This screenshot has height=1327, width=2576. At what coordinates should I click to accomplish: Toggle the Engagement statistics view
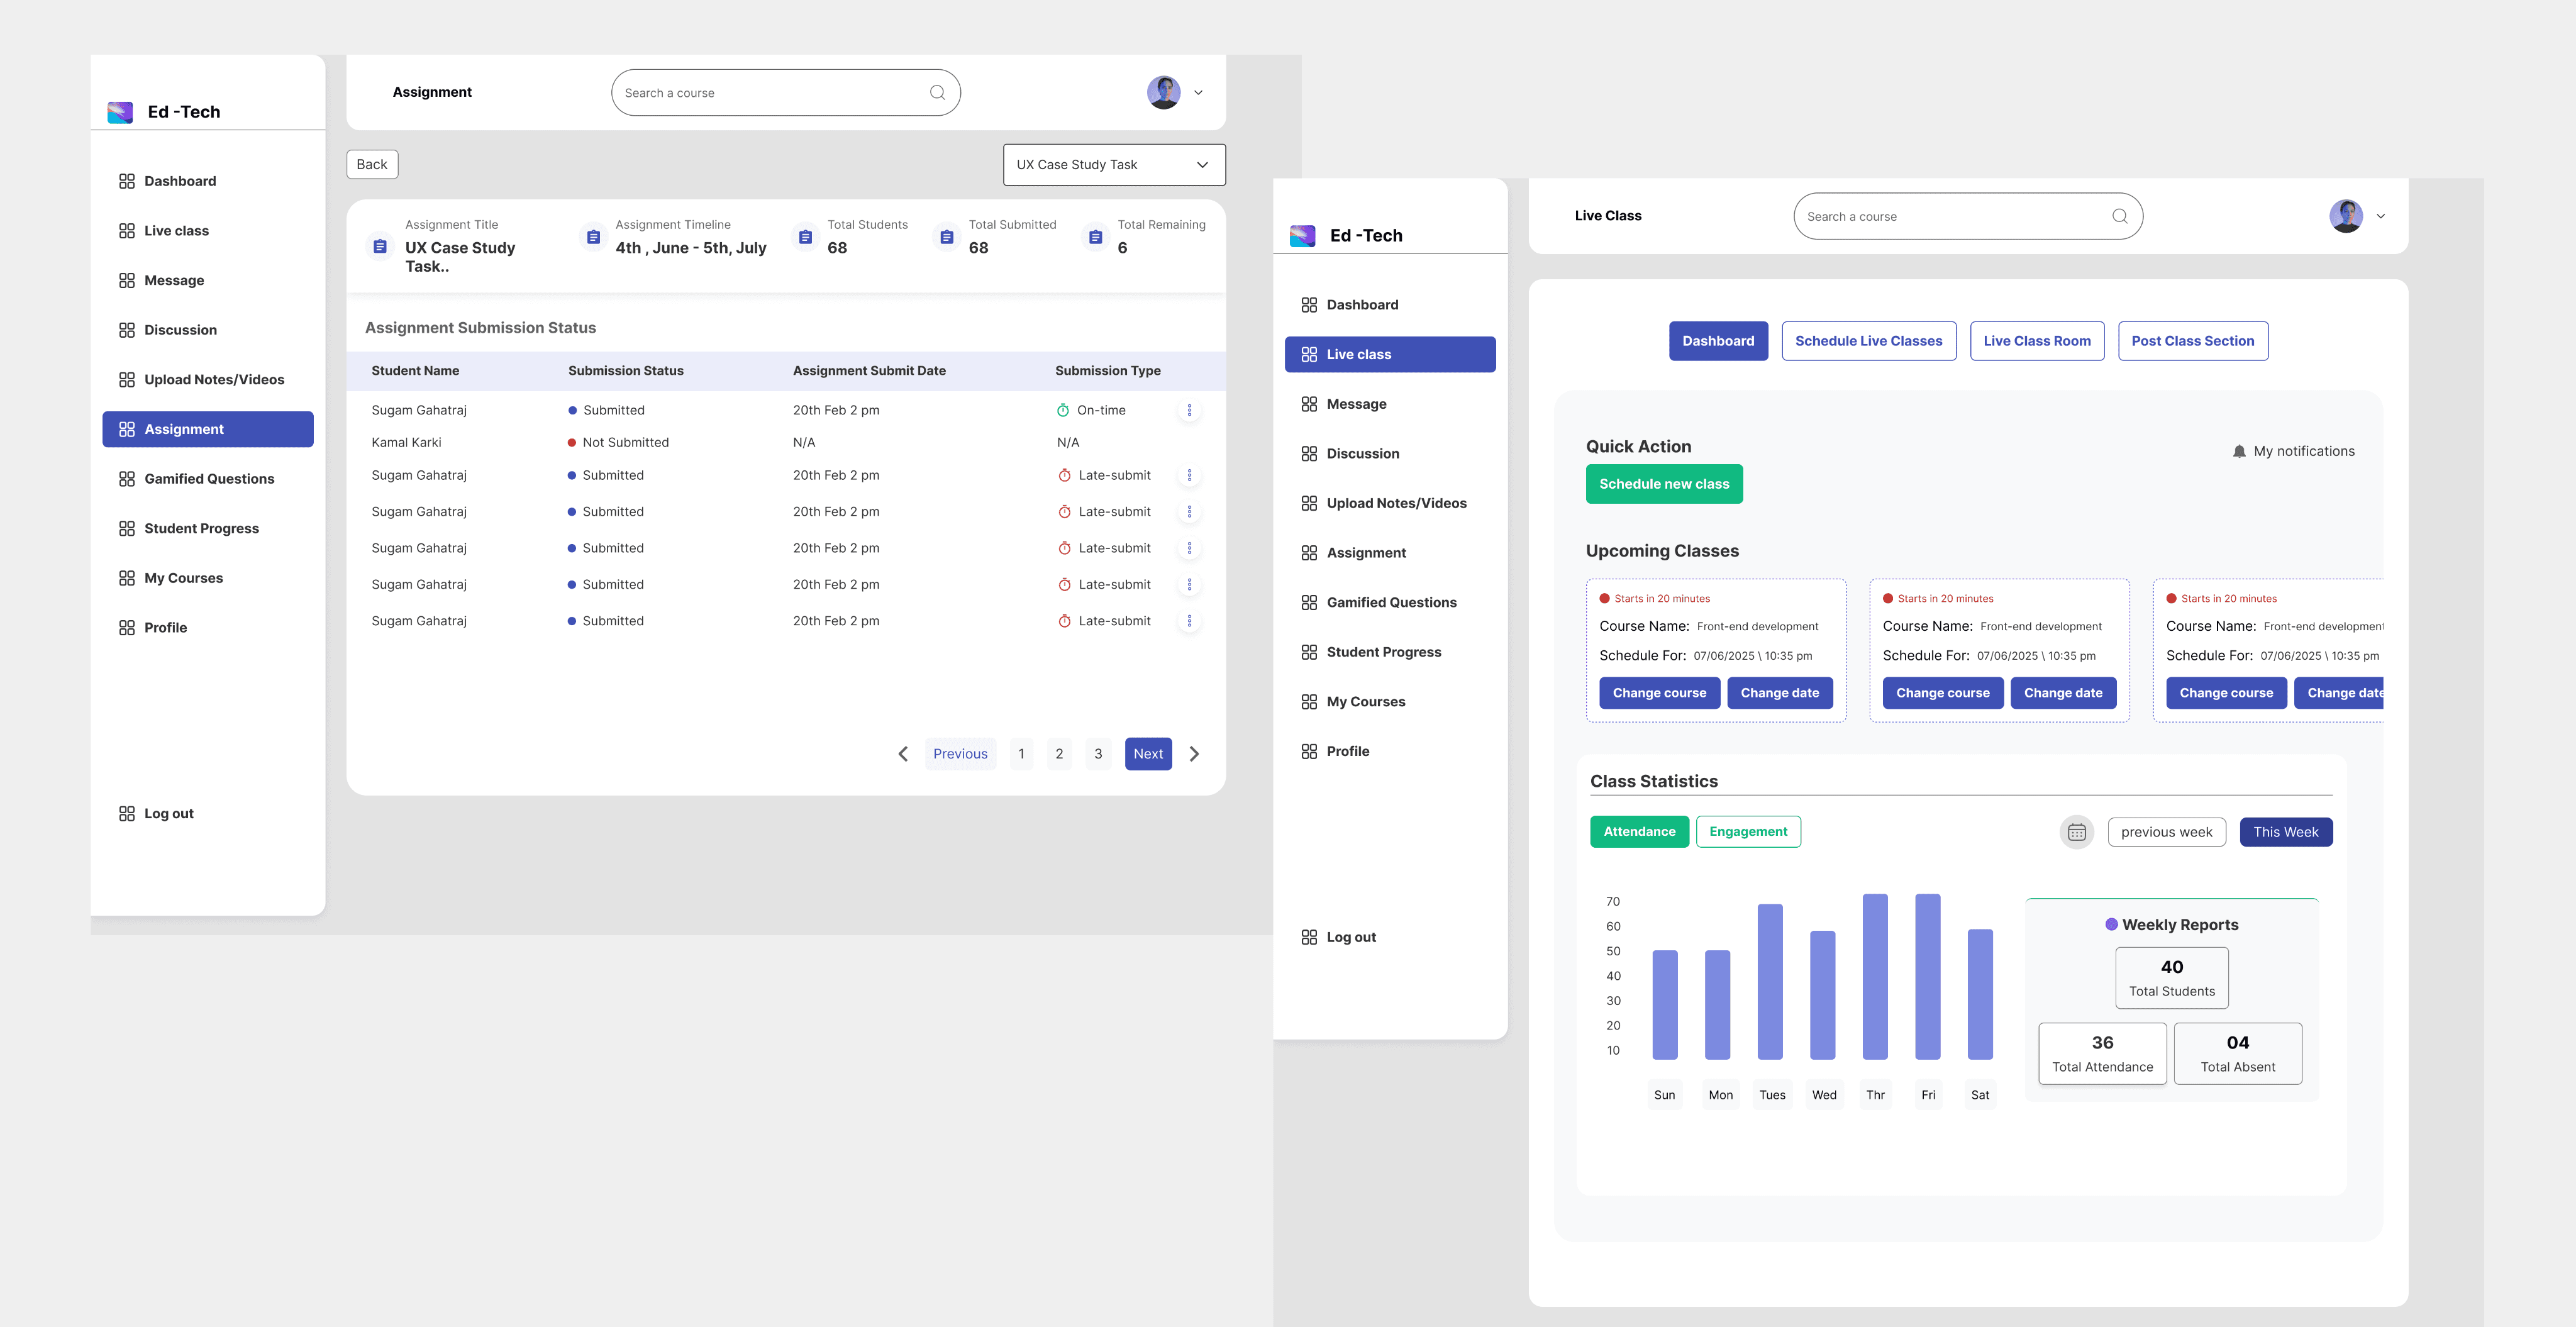tap(1748, 832)
